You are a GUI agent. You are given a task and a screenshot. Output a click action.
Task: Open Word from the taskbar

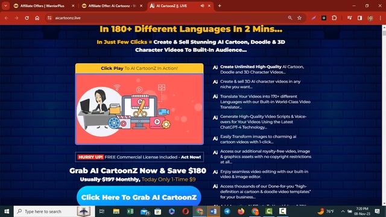click(213, 211)
